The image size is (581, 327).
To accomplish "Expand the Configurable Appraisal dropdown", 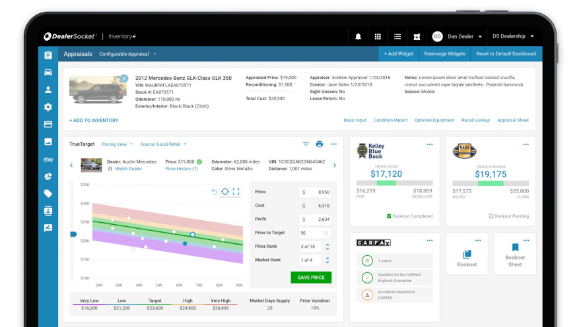I will point(128,54).
